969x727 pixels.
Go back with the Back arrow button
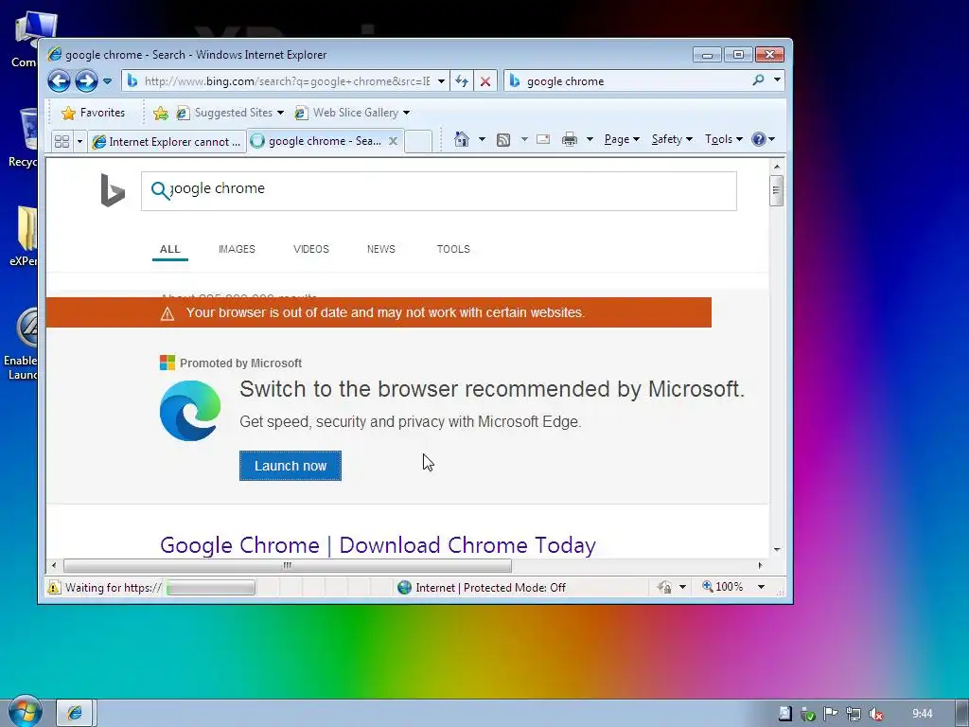59,81
